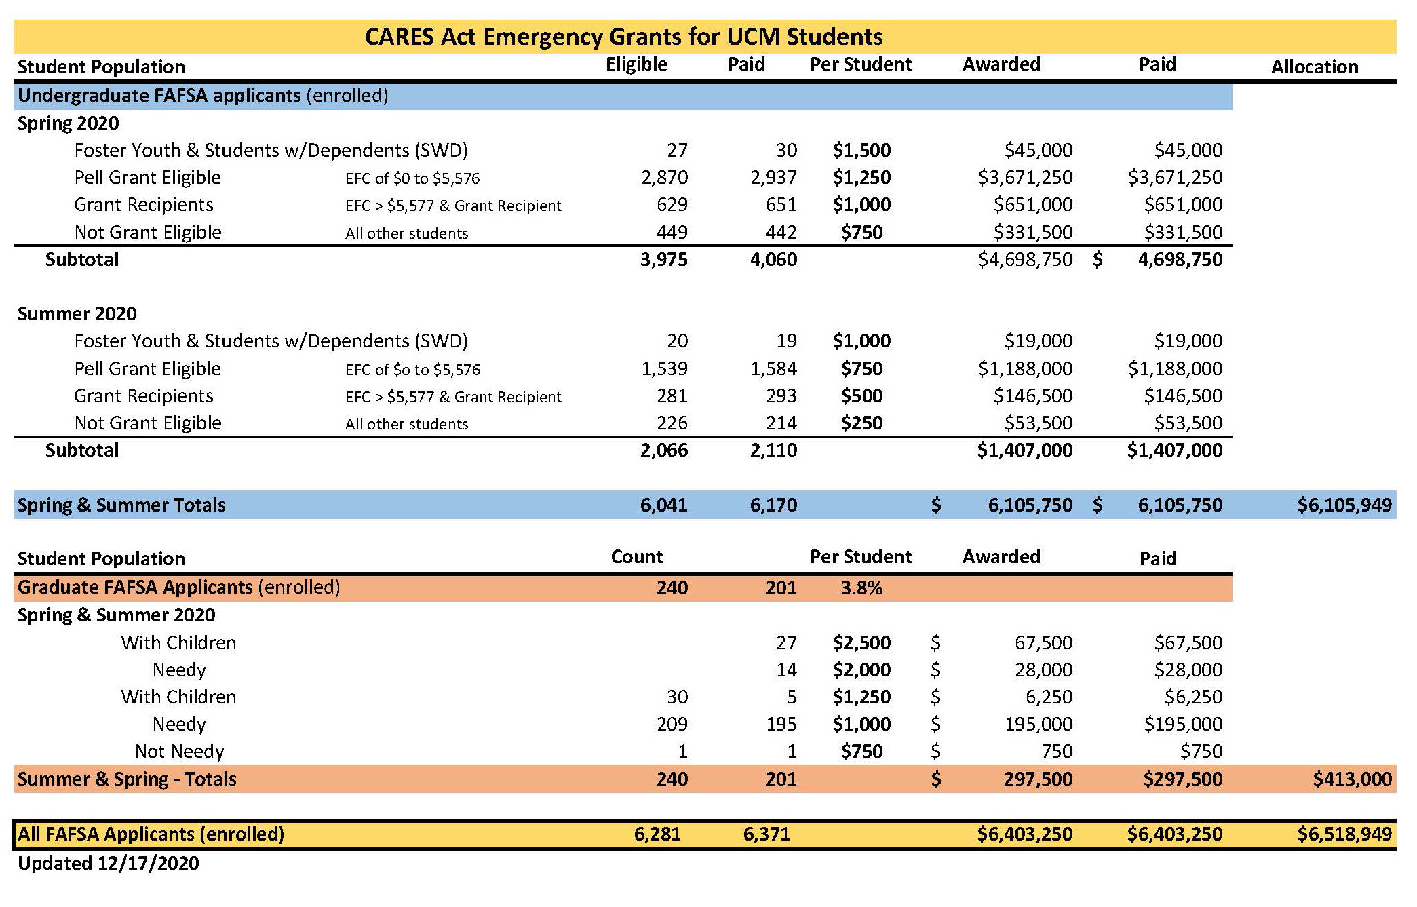The image size is (1417, 907).
Task: Select the 2,110 Summer subtotal paid value
Action: (x=773, y=450)
